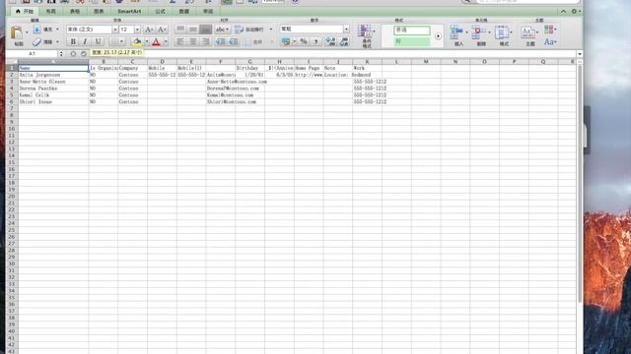Select cell containing Anita Jorgensen
Screen dimensions: 631x354
point(53,75)
